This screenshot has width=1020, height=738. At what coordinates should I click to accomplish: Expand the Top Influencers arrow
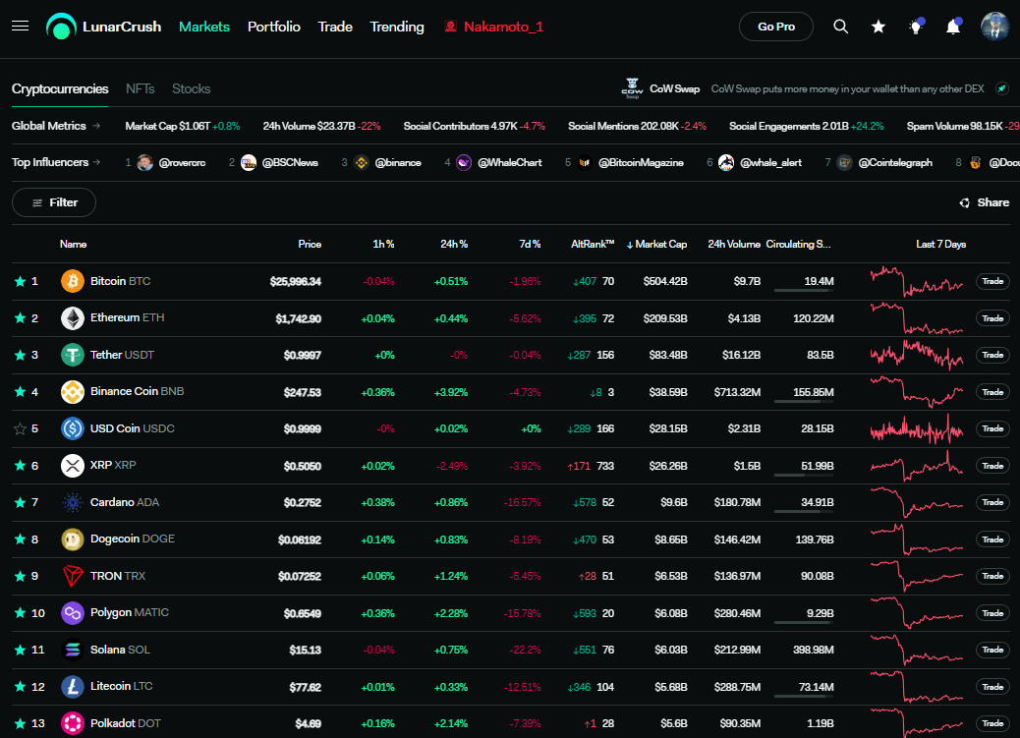[97, 162]
